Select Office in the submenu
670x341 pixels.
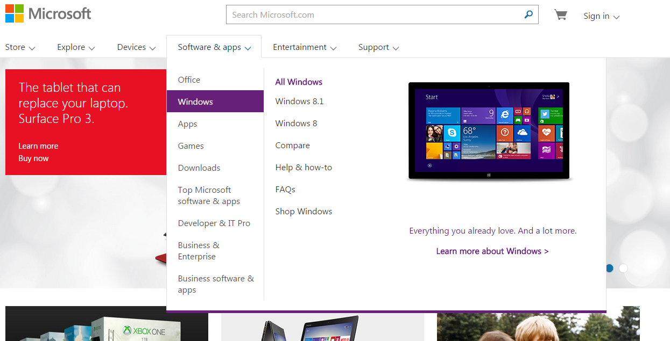pos(189,79)
